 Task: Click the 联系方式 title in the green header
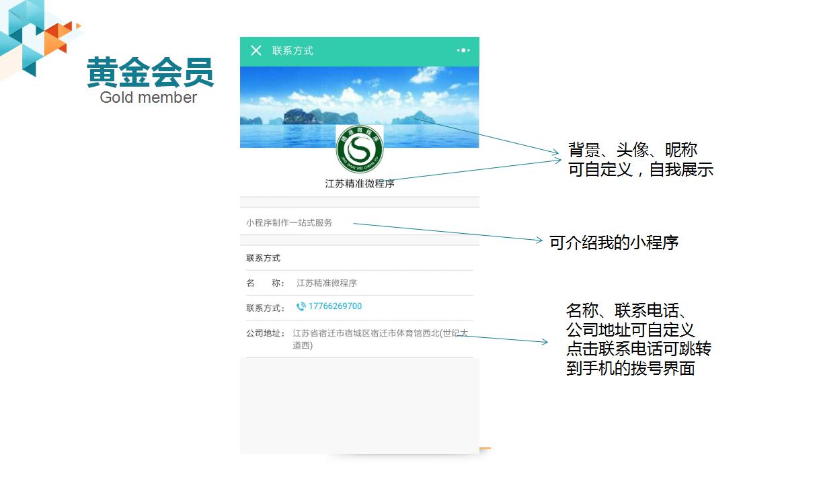pyautogui.click(x=292, y=51)
